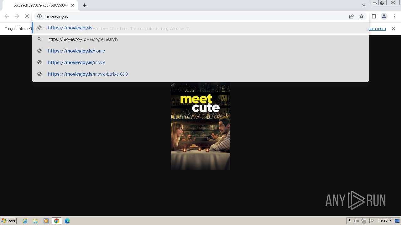Switch to the cdc0e96ff8e0587 tab
The image size is (401, 225).
point(41,5)
